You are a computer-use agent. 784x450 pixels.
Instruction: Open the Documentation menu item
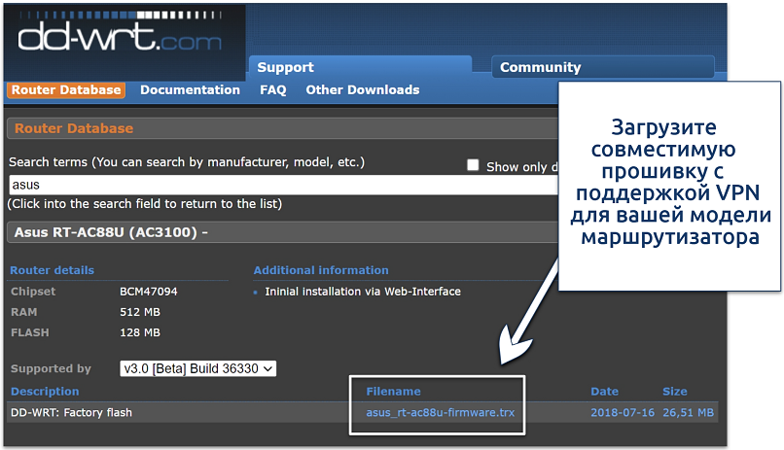190,90
